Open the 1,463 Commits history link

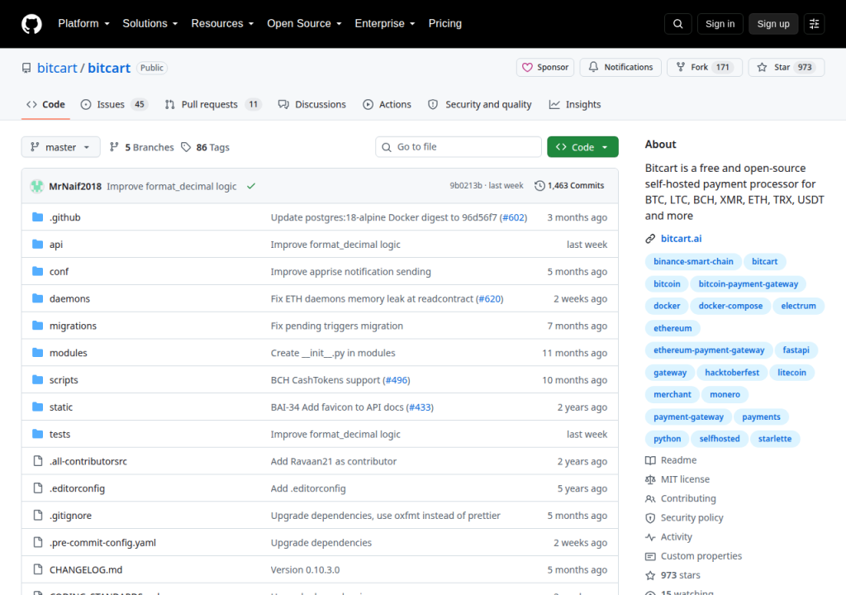[569, 186]
